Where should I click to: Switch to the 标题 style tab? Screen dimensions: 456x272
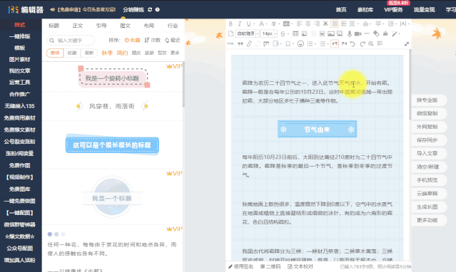tap(54, 26)
